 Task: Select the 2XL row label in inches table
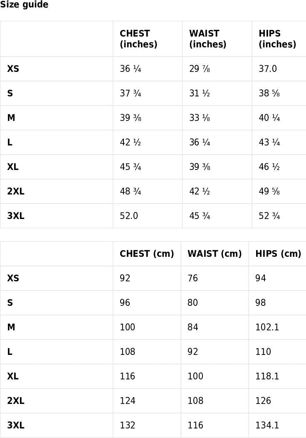click(16, 191)
